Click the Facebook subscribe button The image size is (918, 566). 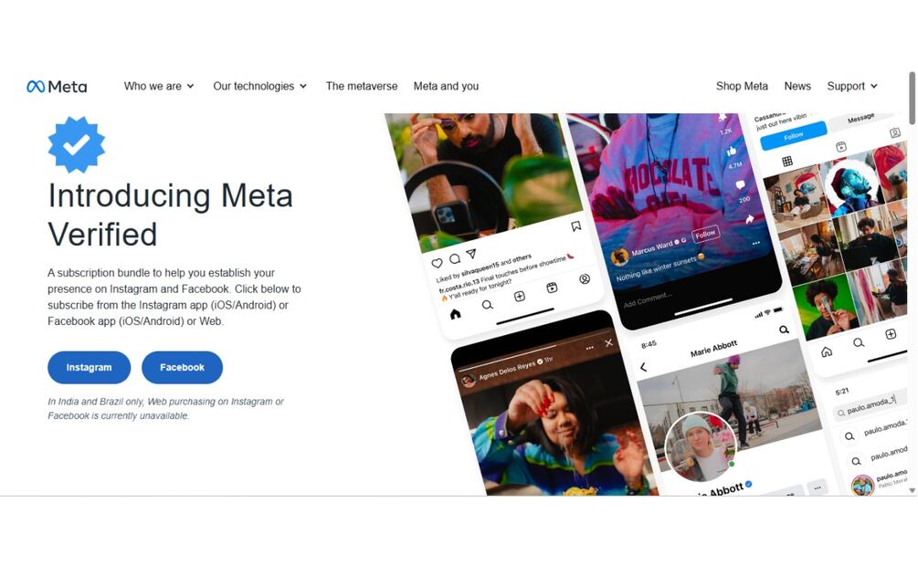(182, 368)
